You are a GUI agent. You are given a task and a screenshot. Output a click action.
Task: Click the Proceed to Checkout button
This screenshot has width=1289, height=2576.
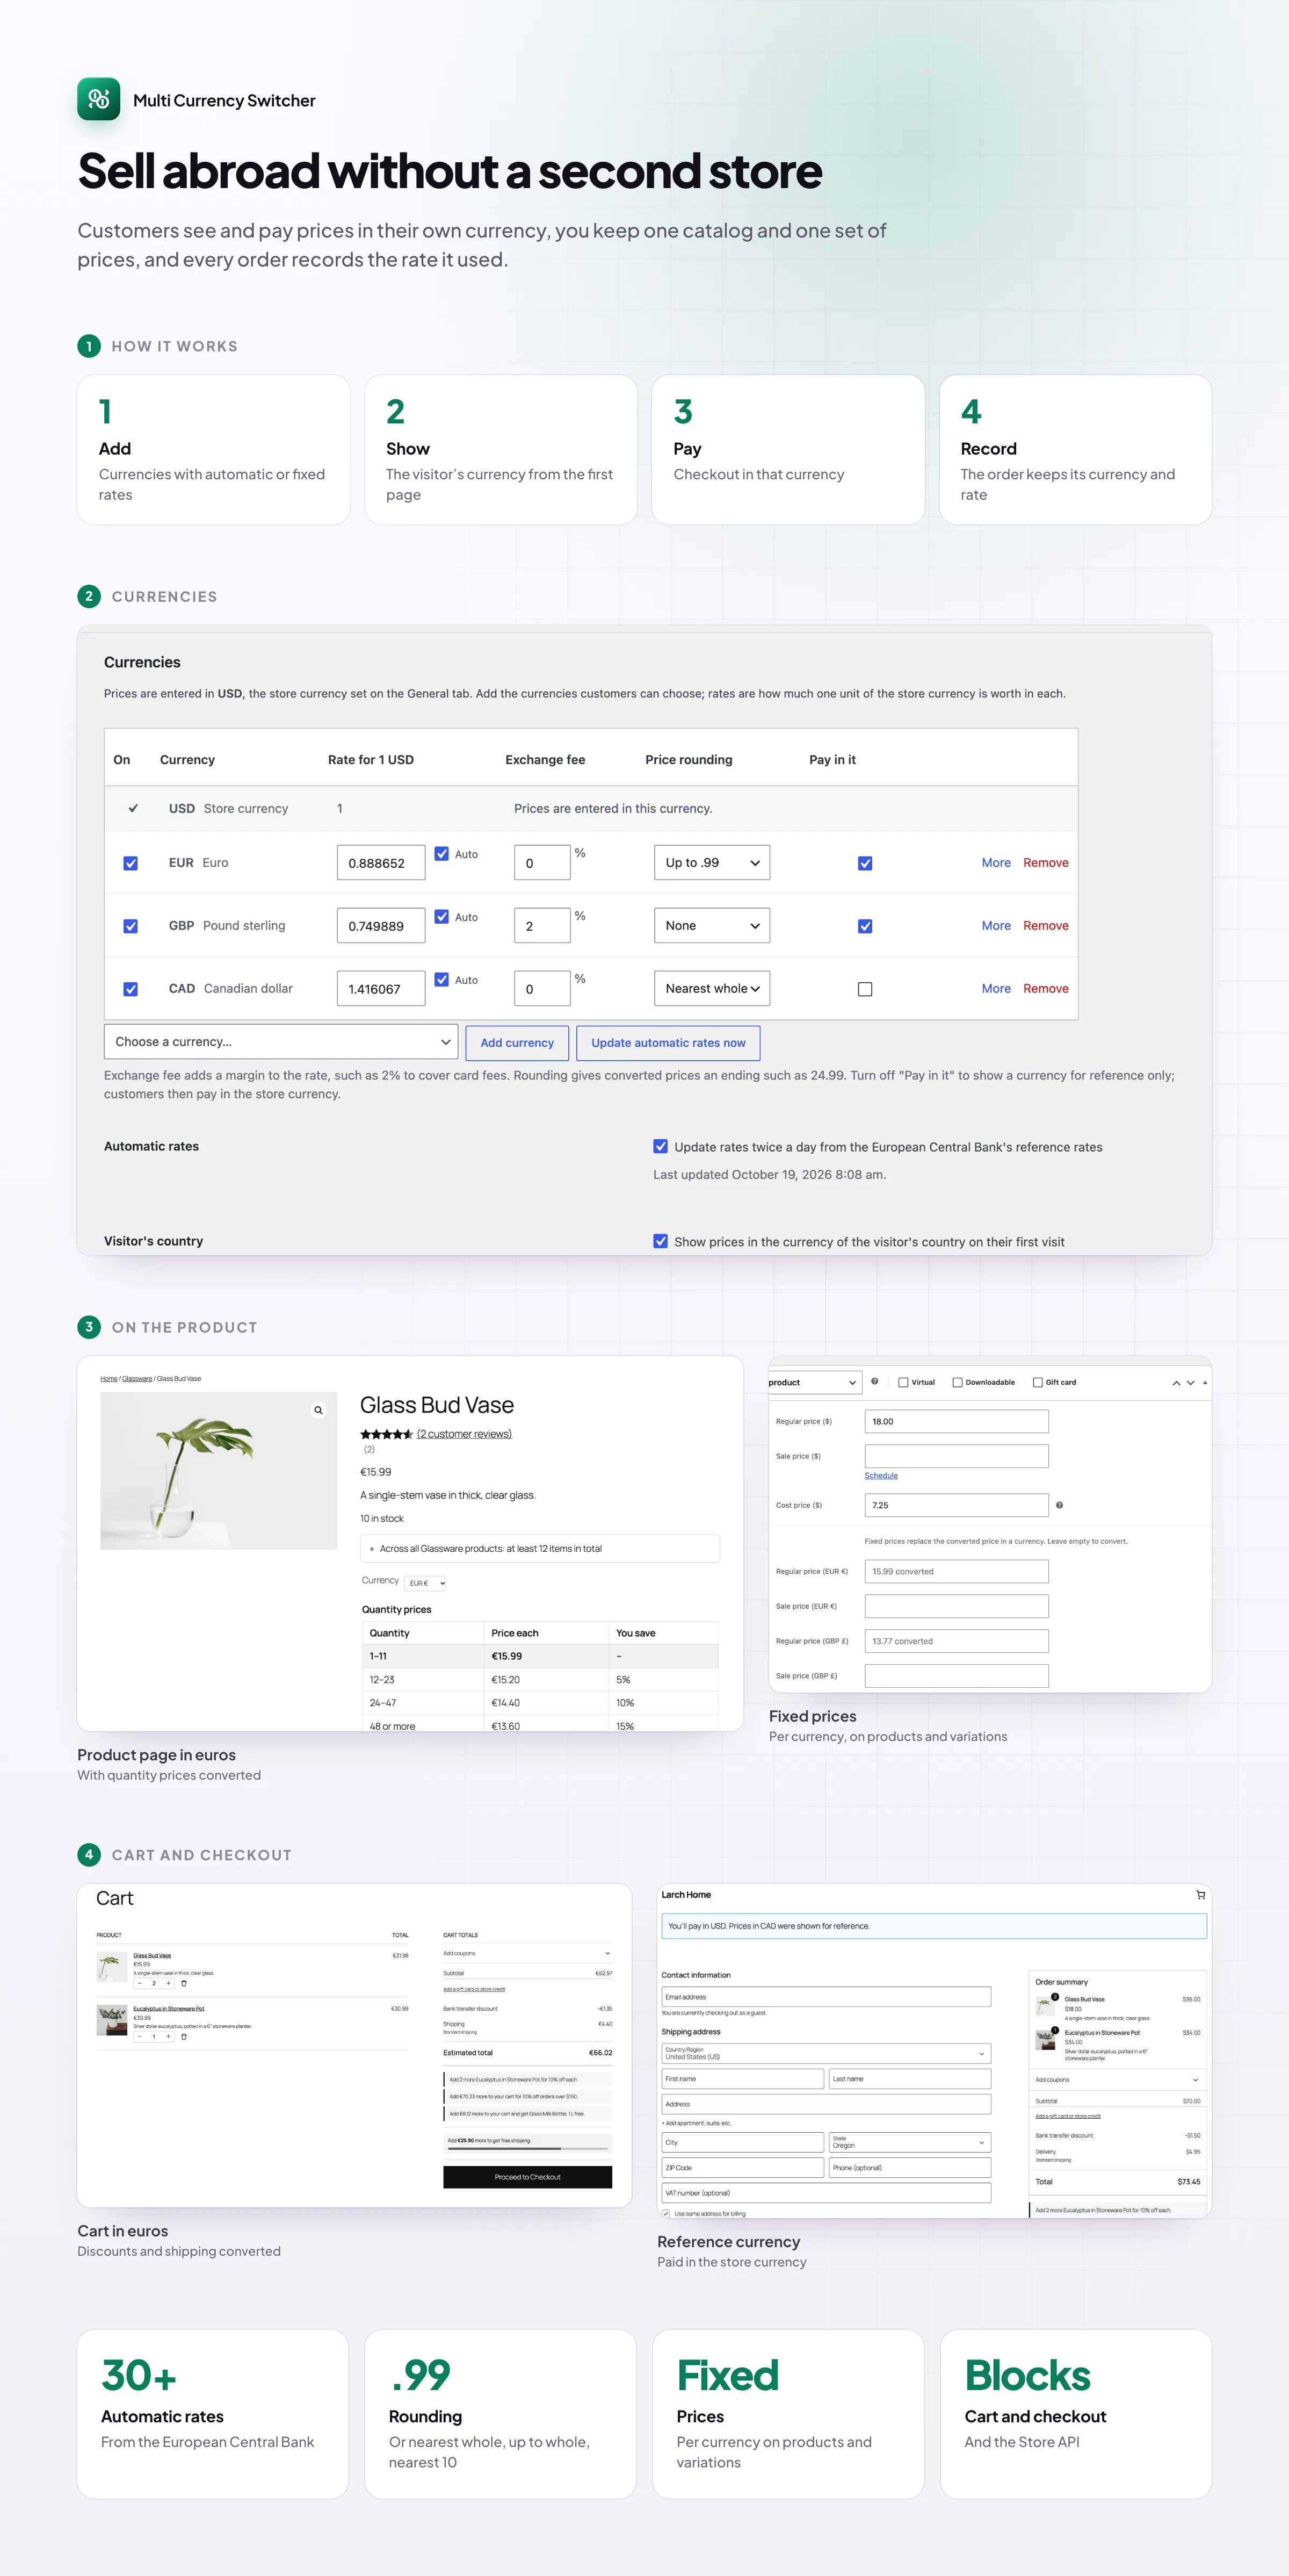pos(527,2177)
